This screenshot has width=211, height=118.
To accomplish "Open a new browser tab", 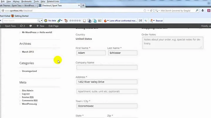I will click(x=83, y=6).
